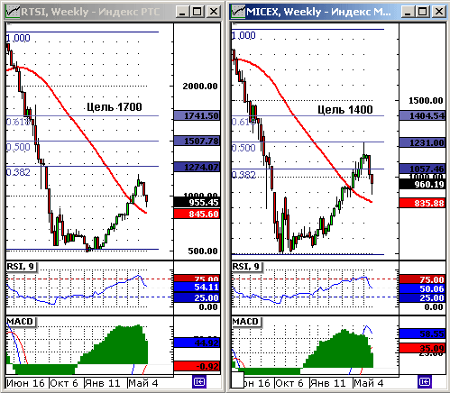Close the MICEX Weekly window

click(439, 12)
